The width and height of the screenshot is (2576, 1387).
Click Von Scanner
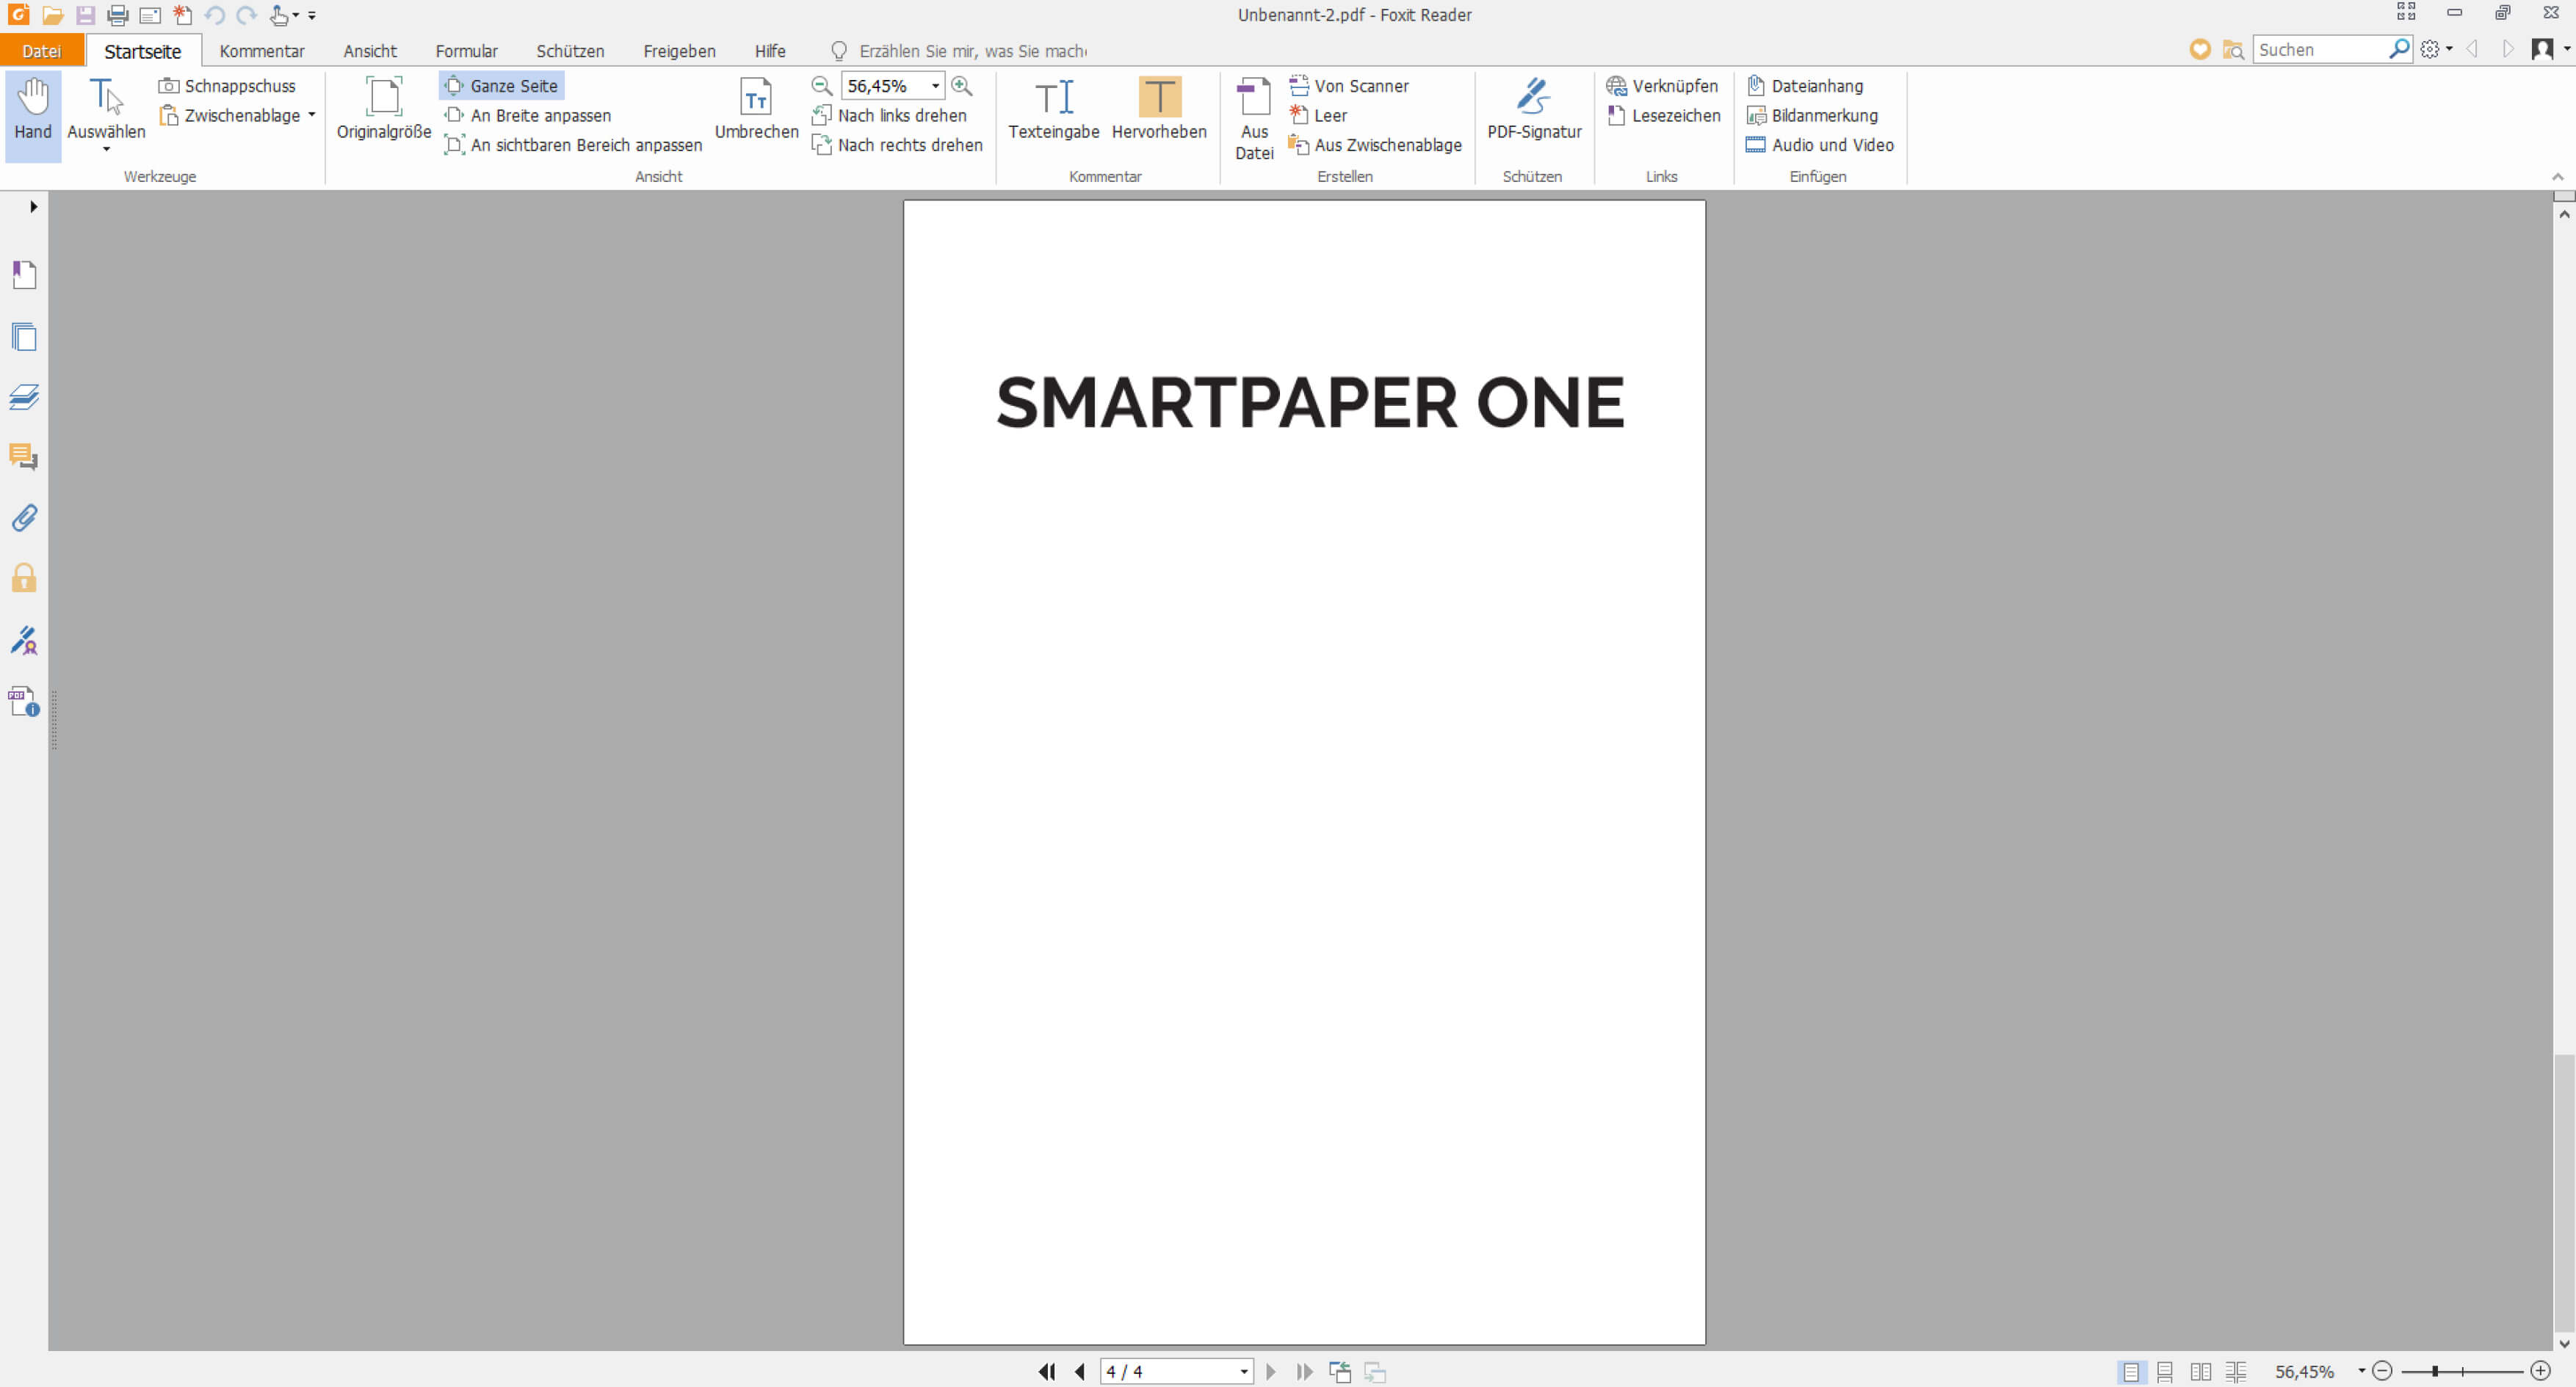click(x=1349, y=86)
